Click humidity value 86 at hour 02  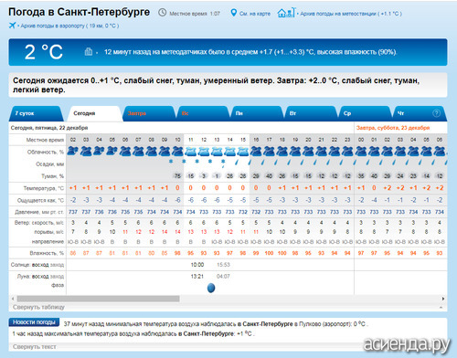(x=73, y=253)
